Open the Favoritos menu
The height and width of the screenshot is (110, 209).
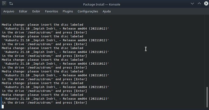[51, 11]
